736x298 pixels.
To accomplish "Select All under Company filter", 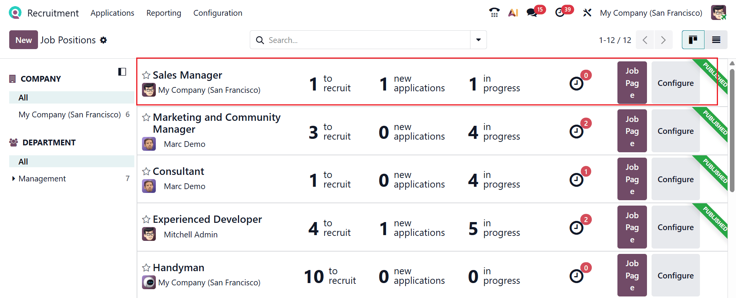I will [72, 97].
